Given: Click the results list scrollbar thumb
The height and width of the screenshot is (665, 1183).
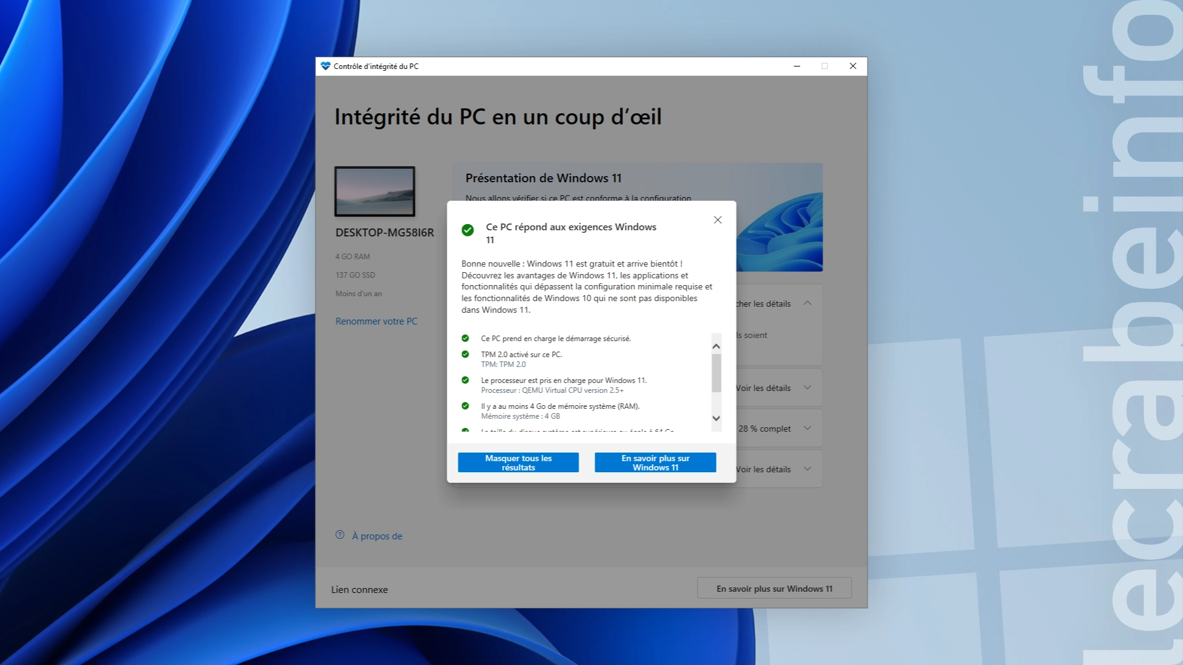Looking at the screenshot, I should point(716,373).
